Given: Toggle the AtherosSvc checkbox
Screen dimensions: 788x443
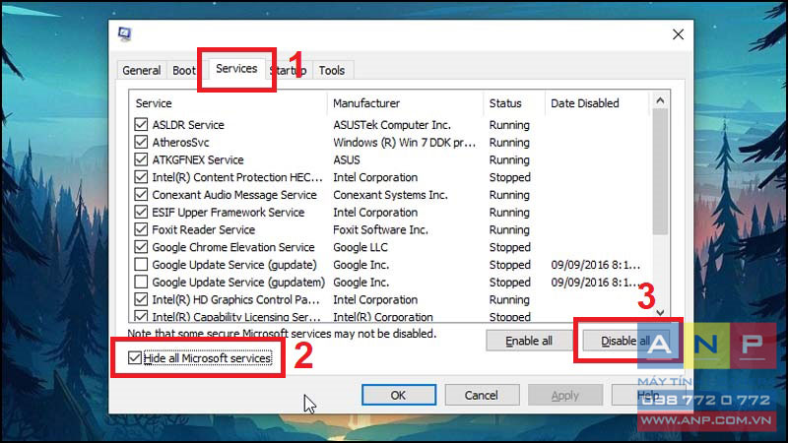Looking at the screenshot, I should pos(141,142).
